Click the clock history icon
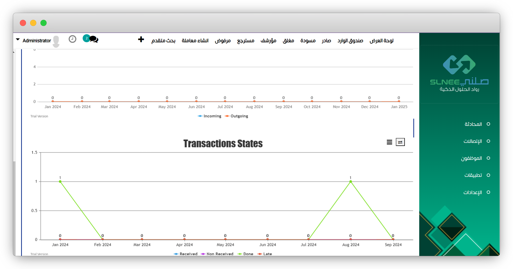 [x=72, y=39]
